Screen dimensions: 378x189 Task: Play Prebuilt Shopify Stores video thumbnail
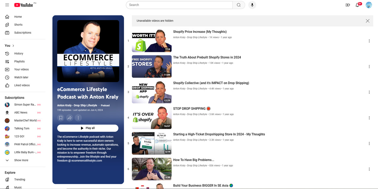coord(151,66)
